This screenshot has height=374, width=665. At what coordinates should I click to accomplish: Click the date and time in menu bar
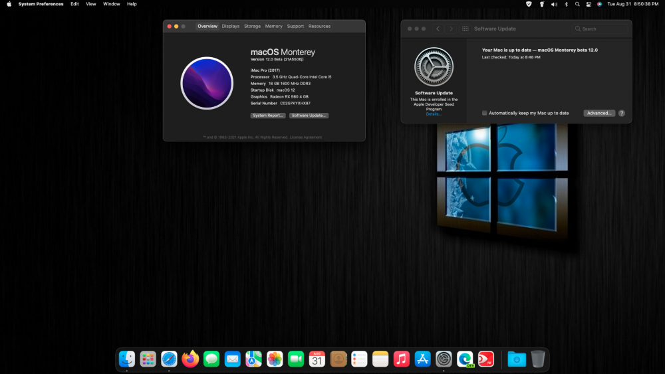(633, 4)
